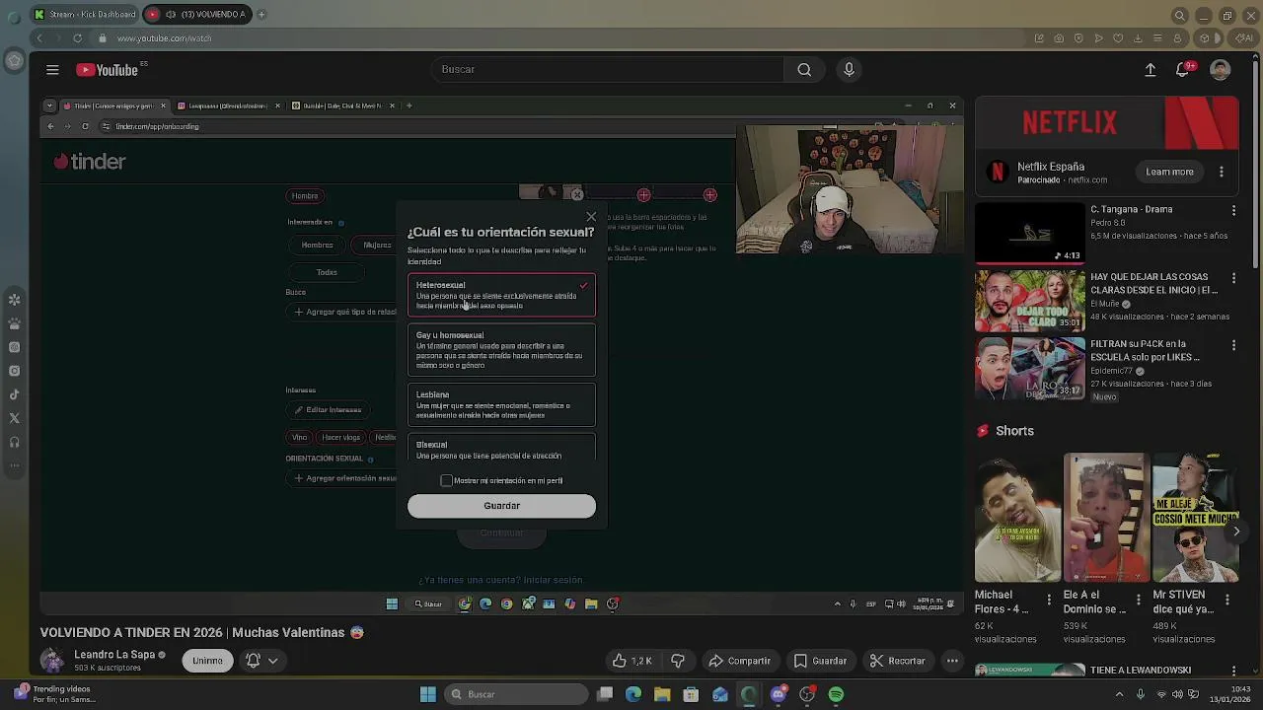Image resolution: width=1263 pixels, height=710 pixels.
Task: Open the Netflix ad options menu
Action: [1222, 172]
